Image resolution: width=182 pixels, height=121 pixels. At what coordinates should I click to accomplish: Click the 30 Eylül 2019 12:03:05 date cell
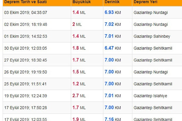pyautogui.click(x=26, y=48)
